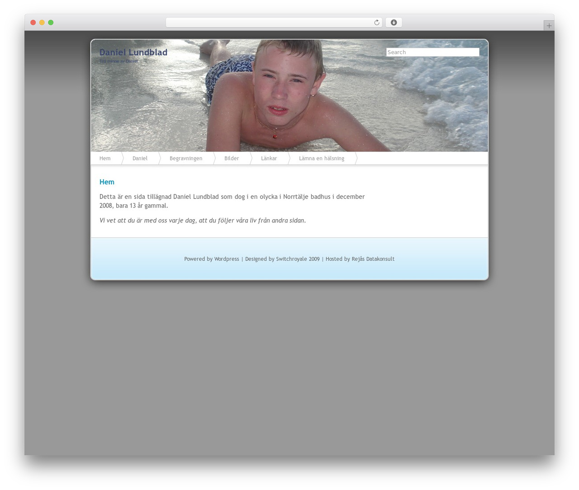Open the browser downloads button
Viewport: 579px width, 490px height.
[x=394, y=23]
